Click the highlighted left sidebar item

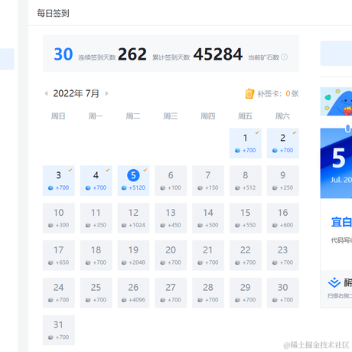point(7,59)
